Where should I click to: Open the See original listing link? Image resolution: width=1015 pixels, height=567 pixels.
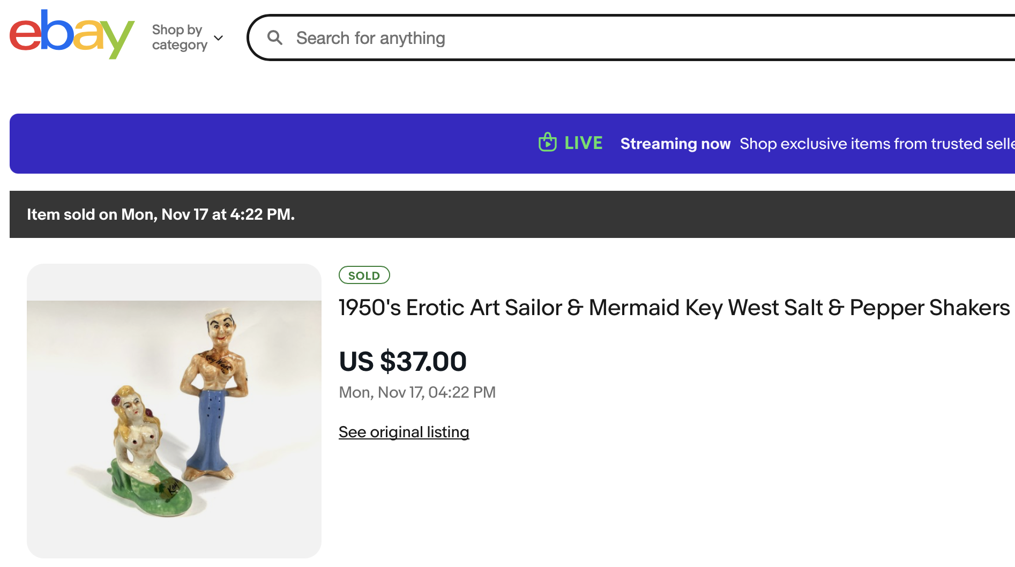[404, 432]
